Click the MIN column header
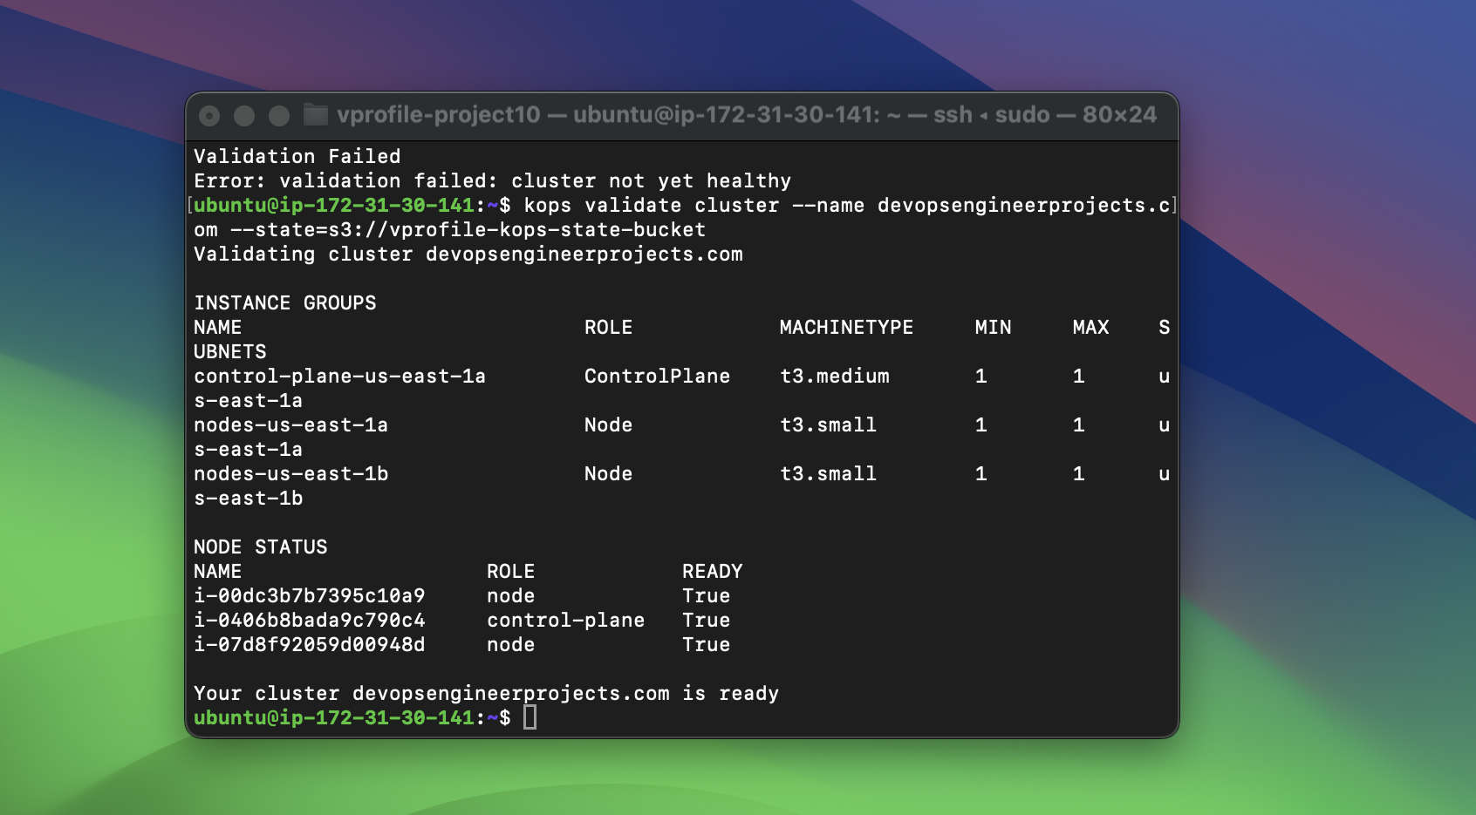The width and height of the screenshot is (1476, 815). pyautogui.click(x=993, y=327)
